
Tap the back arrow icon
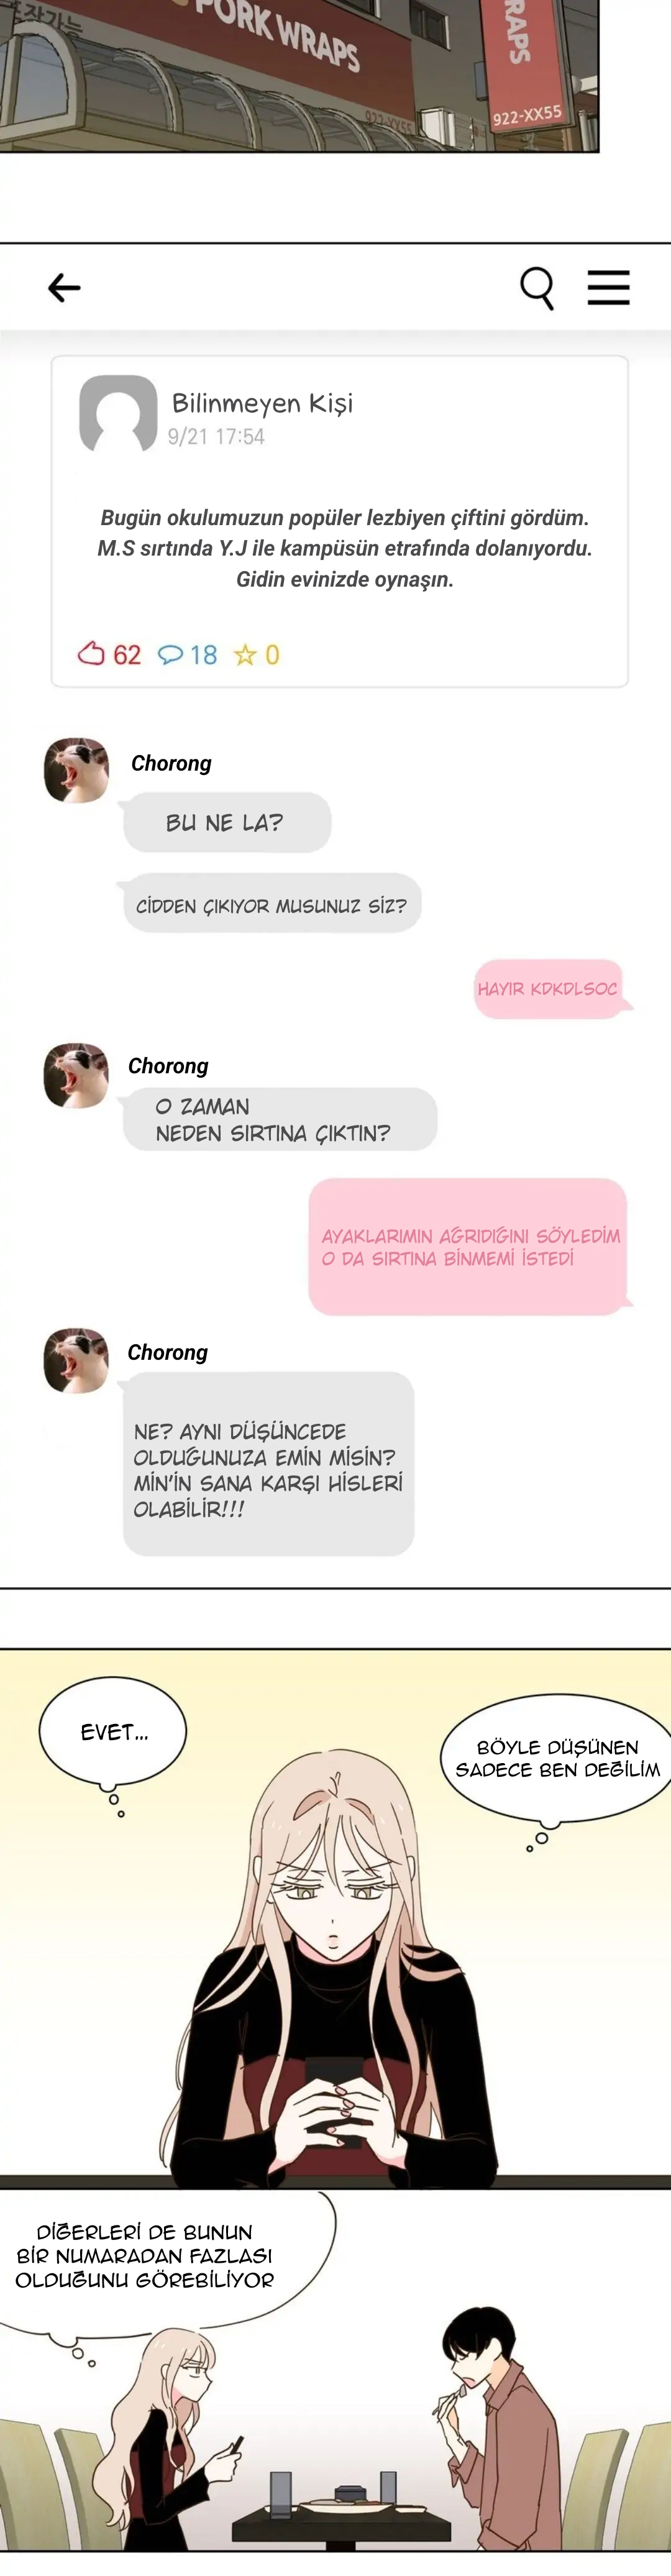64,288
